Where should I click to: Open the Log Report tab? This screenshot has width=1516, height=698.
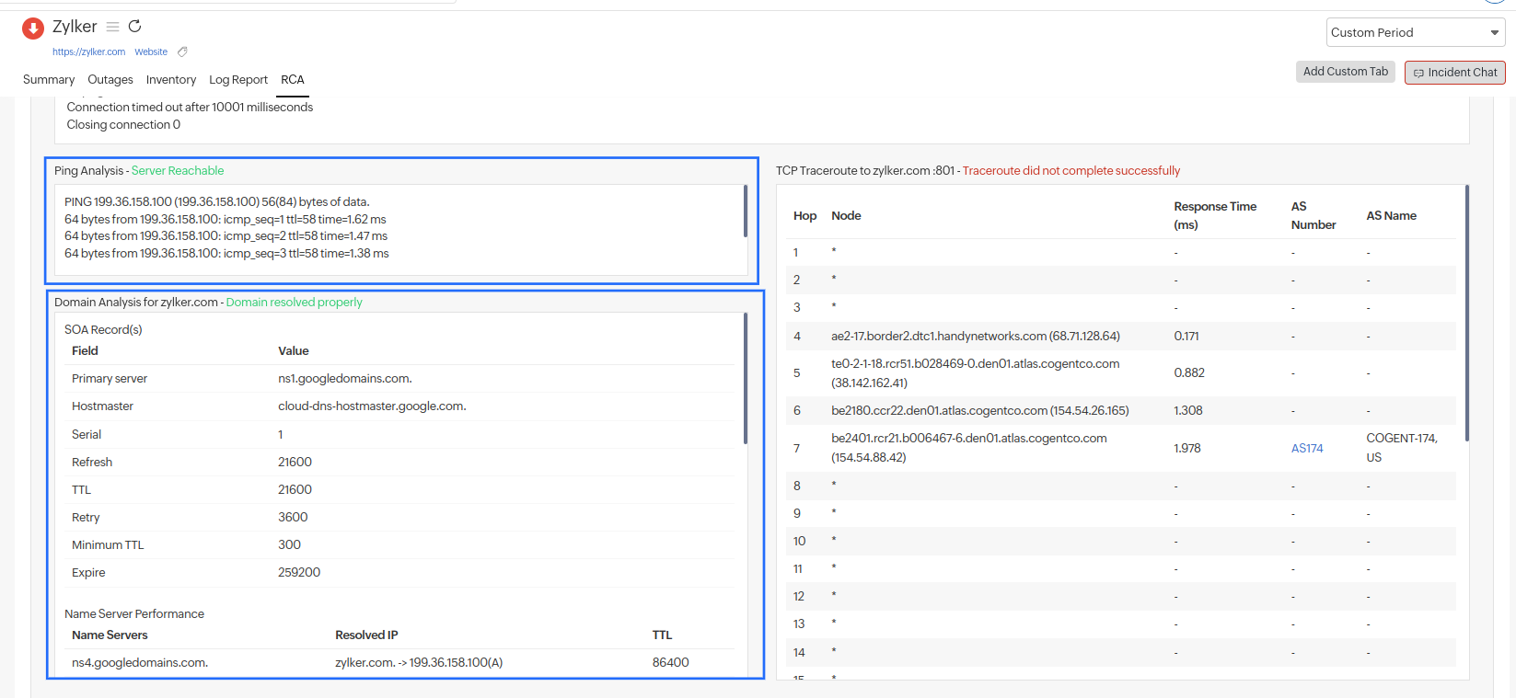pos(238,80)
